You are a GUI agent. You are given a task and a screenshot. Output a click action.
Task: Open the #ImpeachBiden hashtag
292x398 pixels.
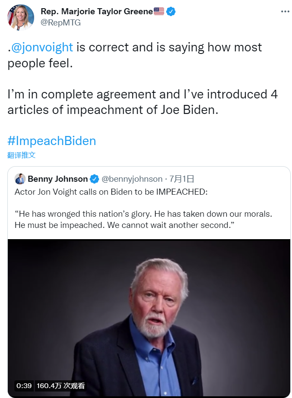pos(52,141)
